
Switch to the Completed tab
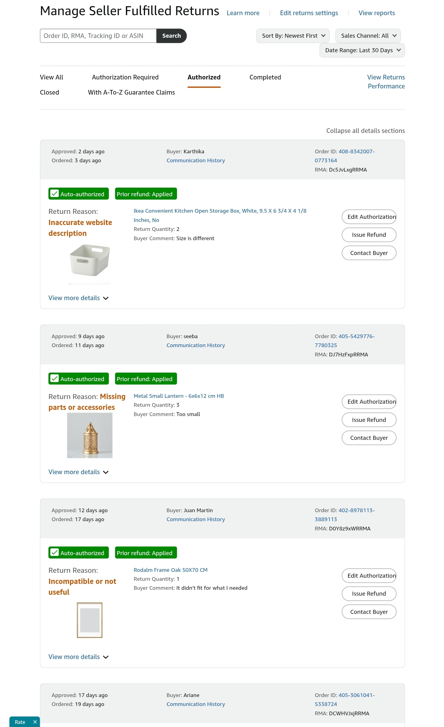(x=265, y=77)
